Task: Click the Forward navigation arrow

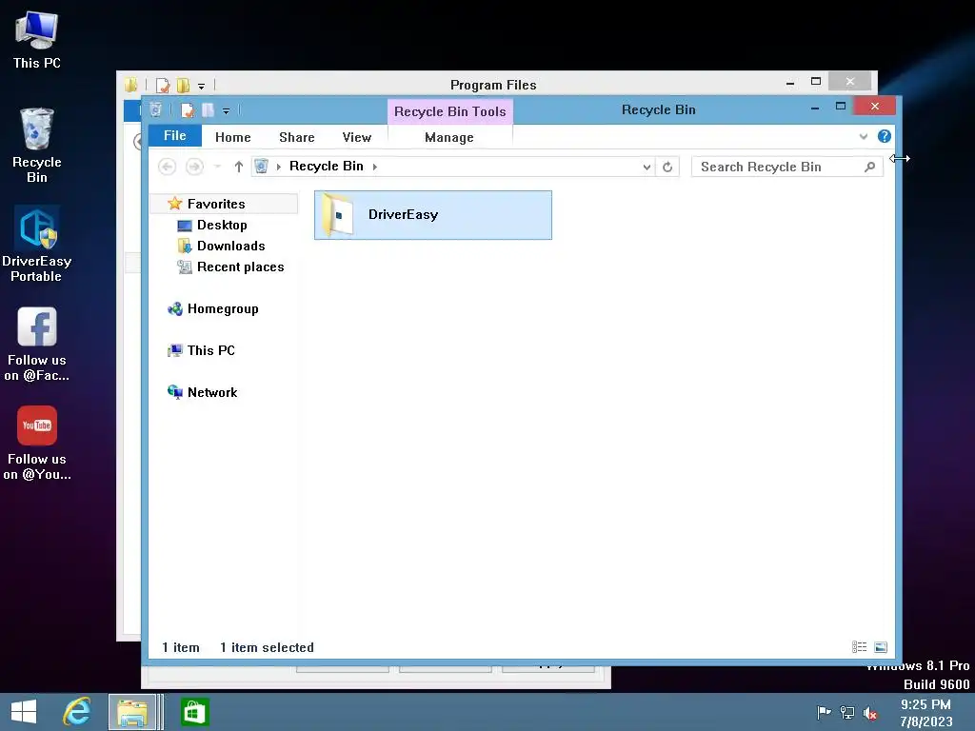Action: click(x=194, y=167)
